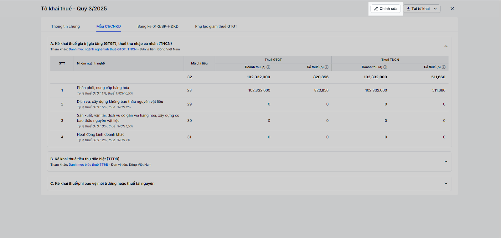Click the Hoạt động kinh doanh khác row
The width and height of the screenshot is (501, 238).
101,135
